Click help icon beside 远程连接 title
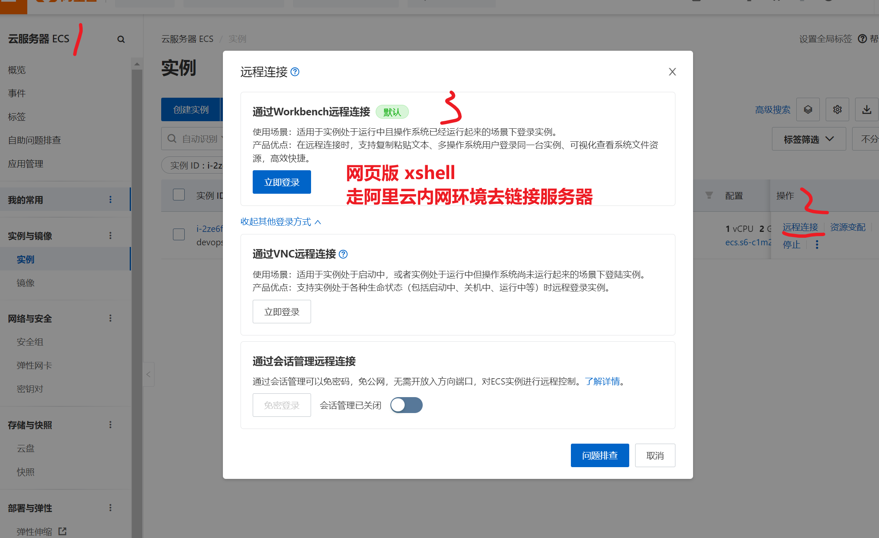 [295, 72]
